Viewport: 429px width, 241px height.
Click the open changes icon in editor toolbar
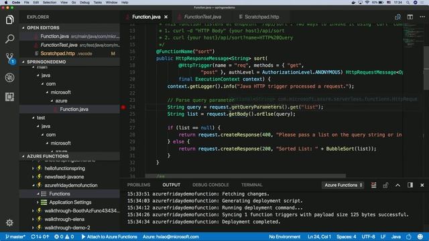(397, 17)
